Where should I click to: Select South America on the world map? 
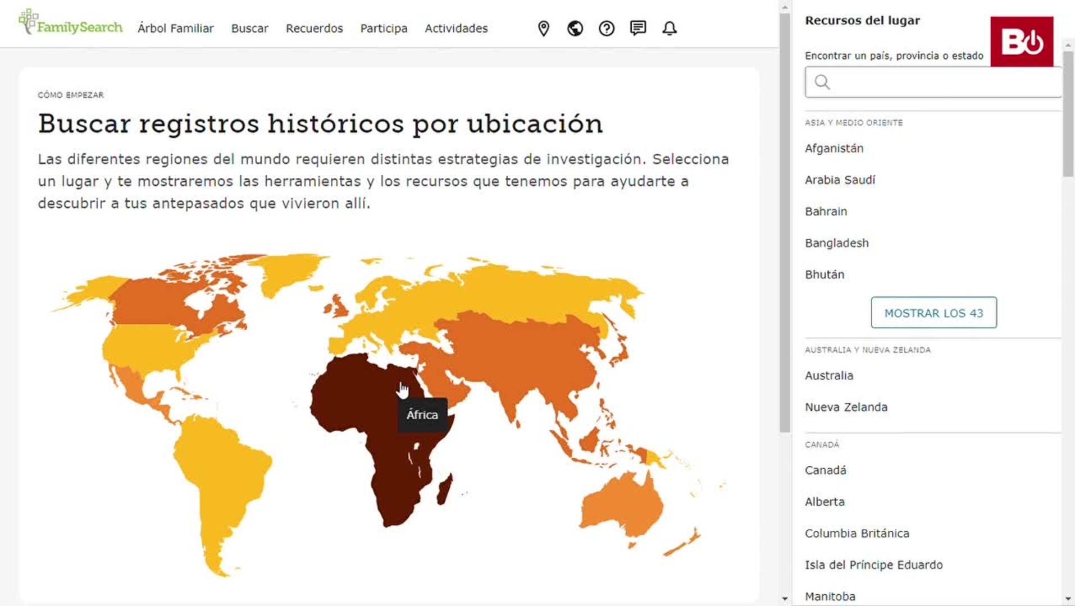(219, 477)
